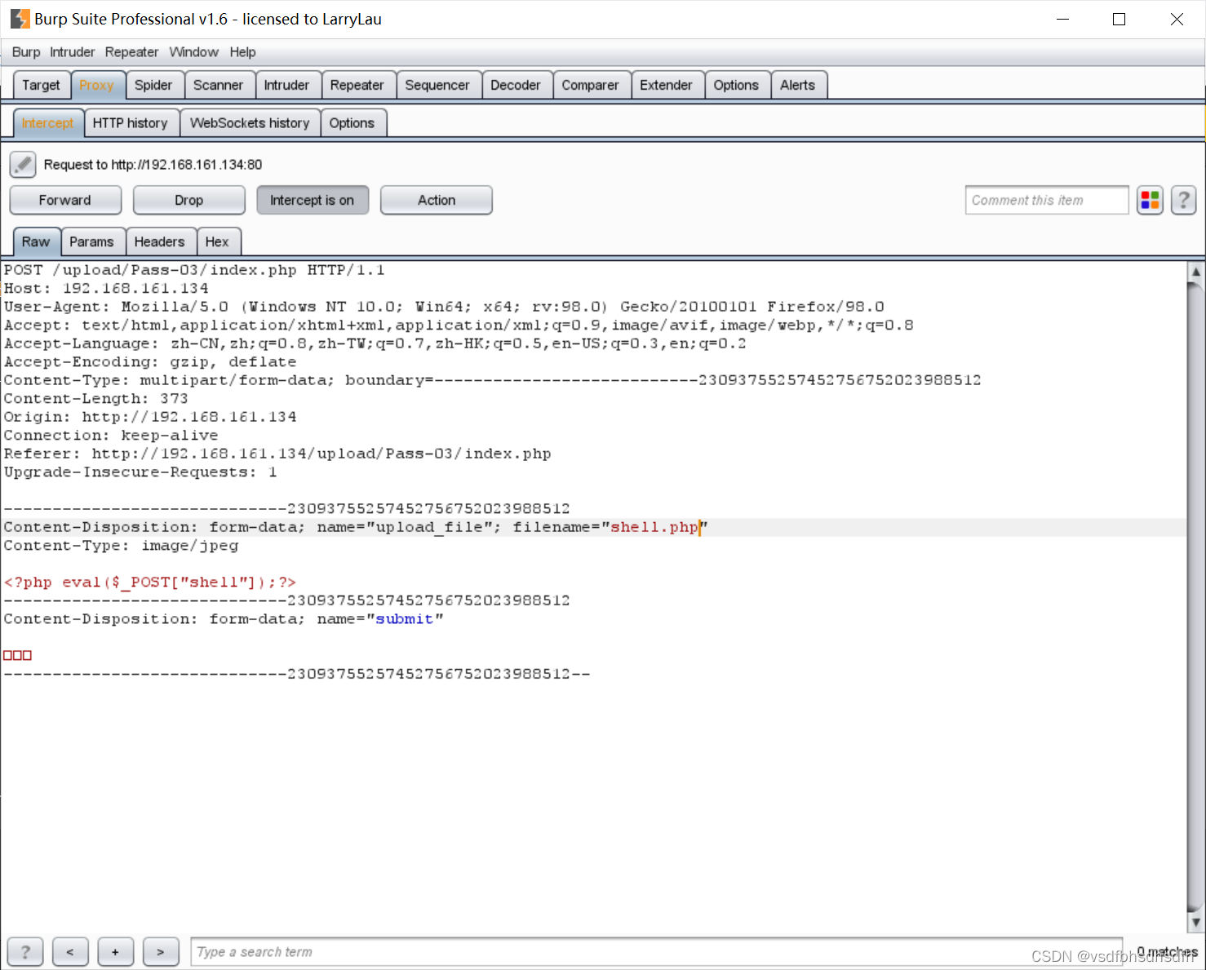Screen dimensions: 1206x970
Task: Open the Proxy Options sub-tab
Action: [352, 123]
